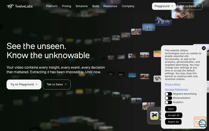Select the Golden Gate Bridge thumbnail
The image size is (209, 131).
coord(136,101)
